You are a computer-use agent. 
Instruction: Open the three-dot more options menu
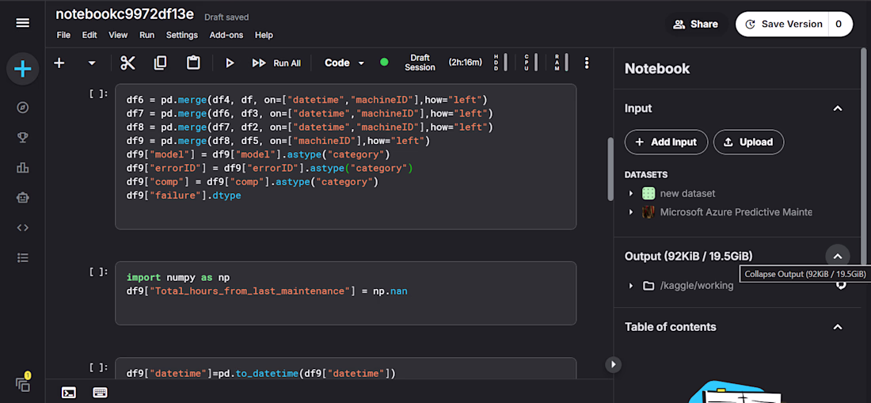[x=587, y=63]
